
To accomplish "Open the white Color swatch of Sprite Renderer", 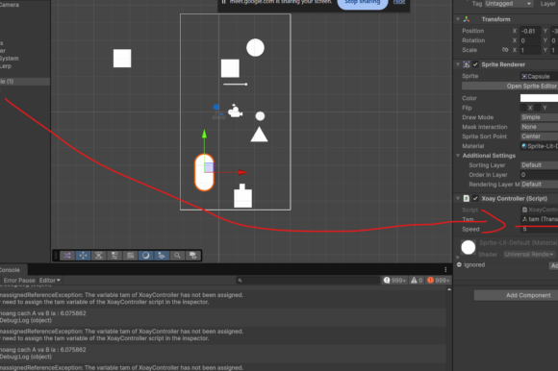I will pyautogui.click(x=539, y=98).
